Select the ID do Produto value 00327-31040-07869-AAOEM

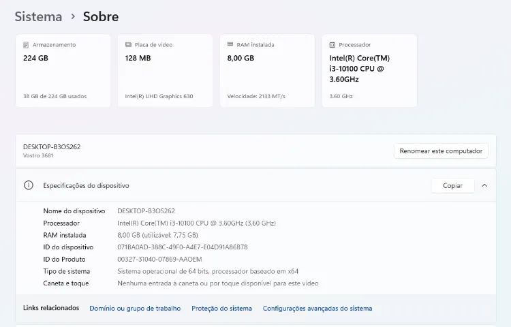pos(159,260)
